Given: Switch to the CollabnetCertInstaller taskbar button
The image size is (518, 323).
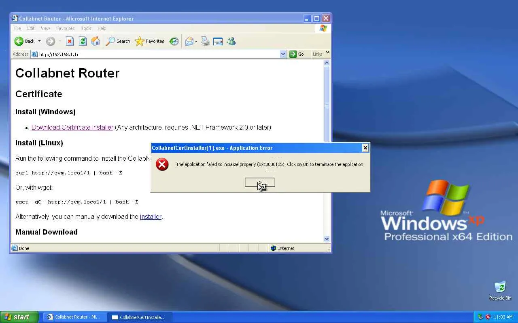Looking at the screenshot, I should pyautogui.click(x=140, y=317).
